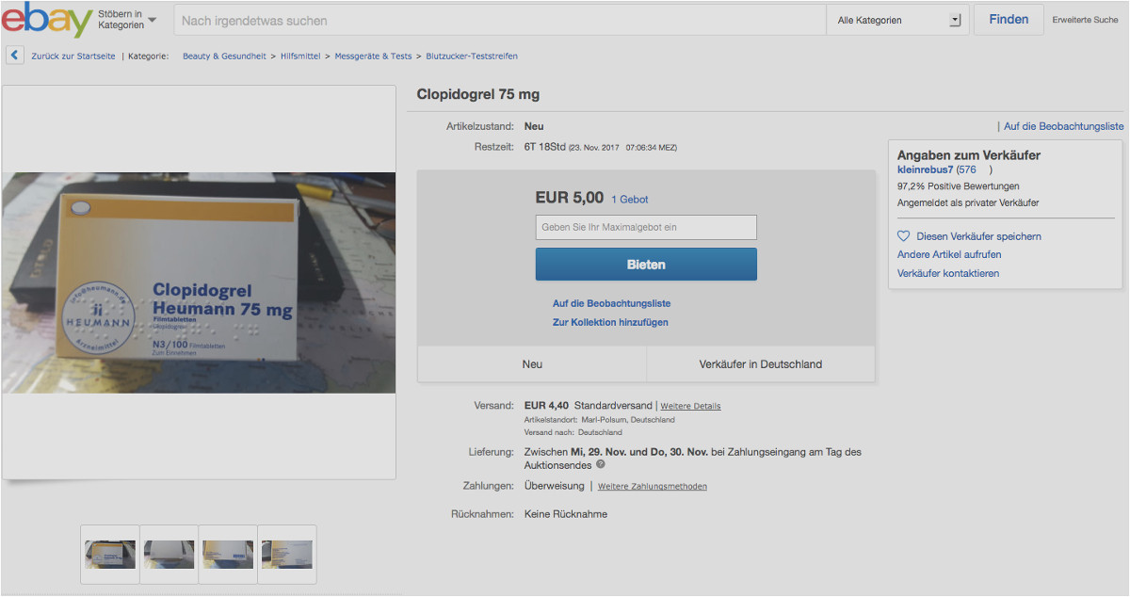This screenshot has height=597, width=1130.
Task: Click the Maximalgebot input field
Action: point(646,227)
